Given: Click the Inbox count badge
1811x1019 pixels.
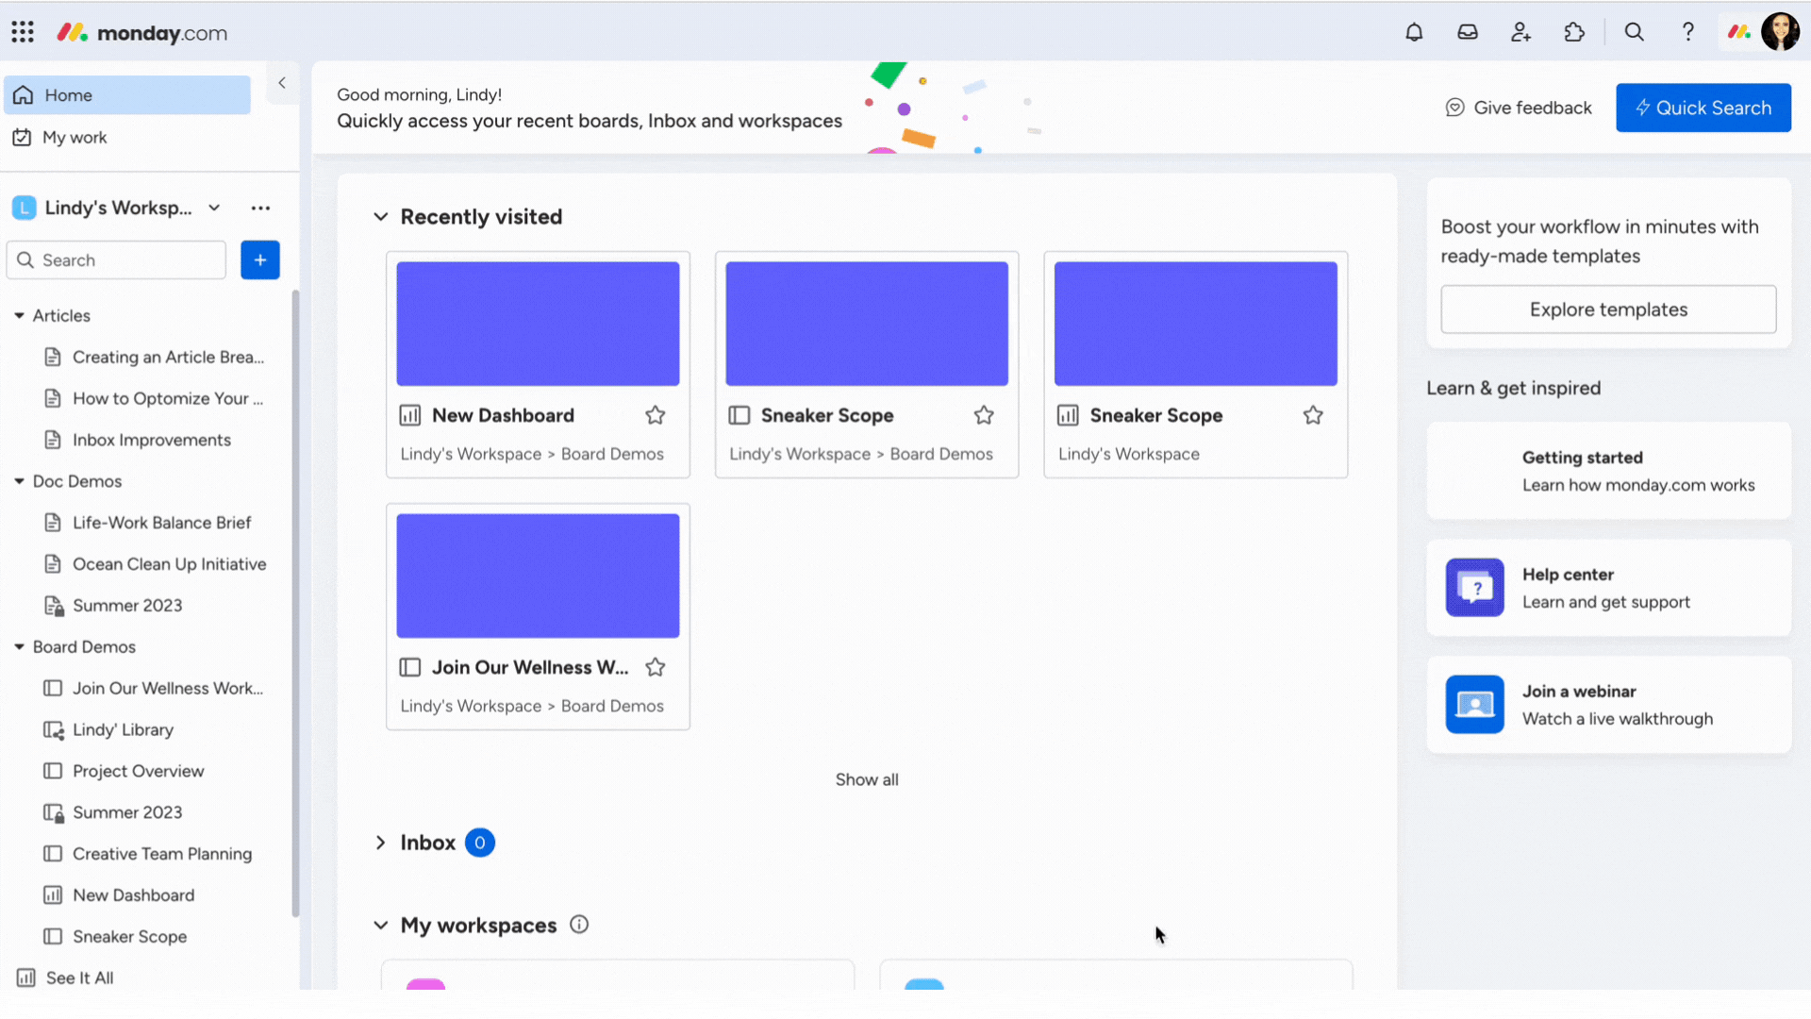Looking at the screenshot, I should [x=480, y=843].
